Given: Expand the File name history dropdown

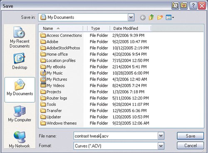Looking at the screenshot, I should 161,136.
